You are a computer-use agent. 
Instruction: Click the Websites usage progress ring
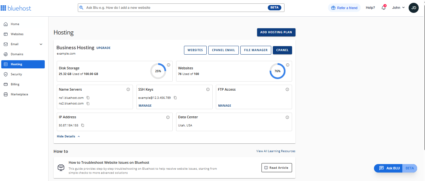(277, 71)
